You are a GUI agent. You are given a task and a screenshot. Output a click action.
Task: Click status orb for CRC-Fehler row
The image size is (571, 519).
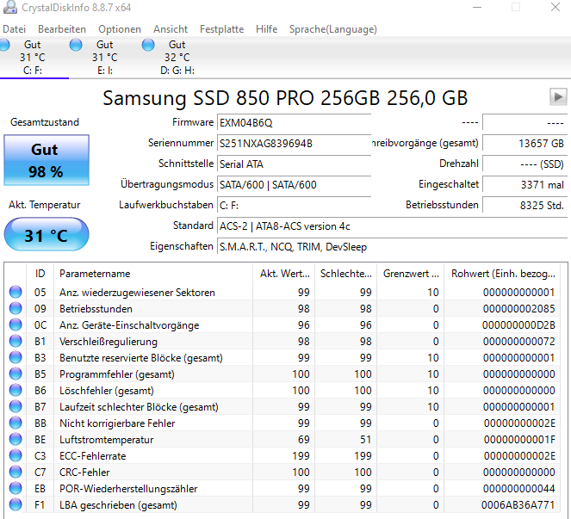tap(16, 472)
